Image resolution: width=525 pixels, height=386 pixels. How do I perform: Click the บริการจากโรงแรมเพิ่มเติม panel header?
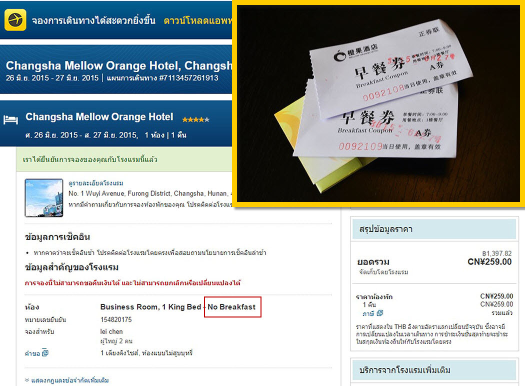point(434,370)
